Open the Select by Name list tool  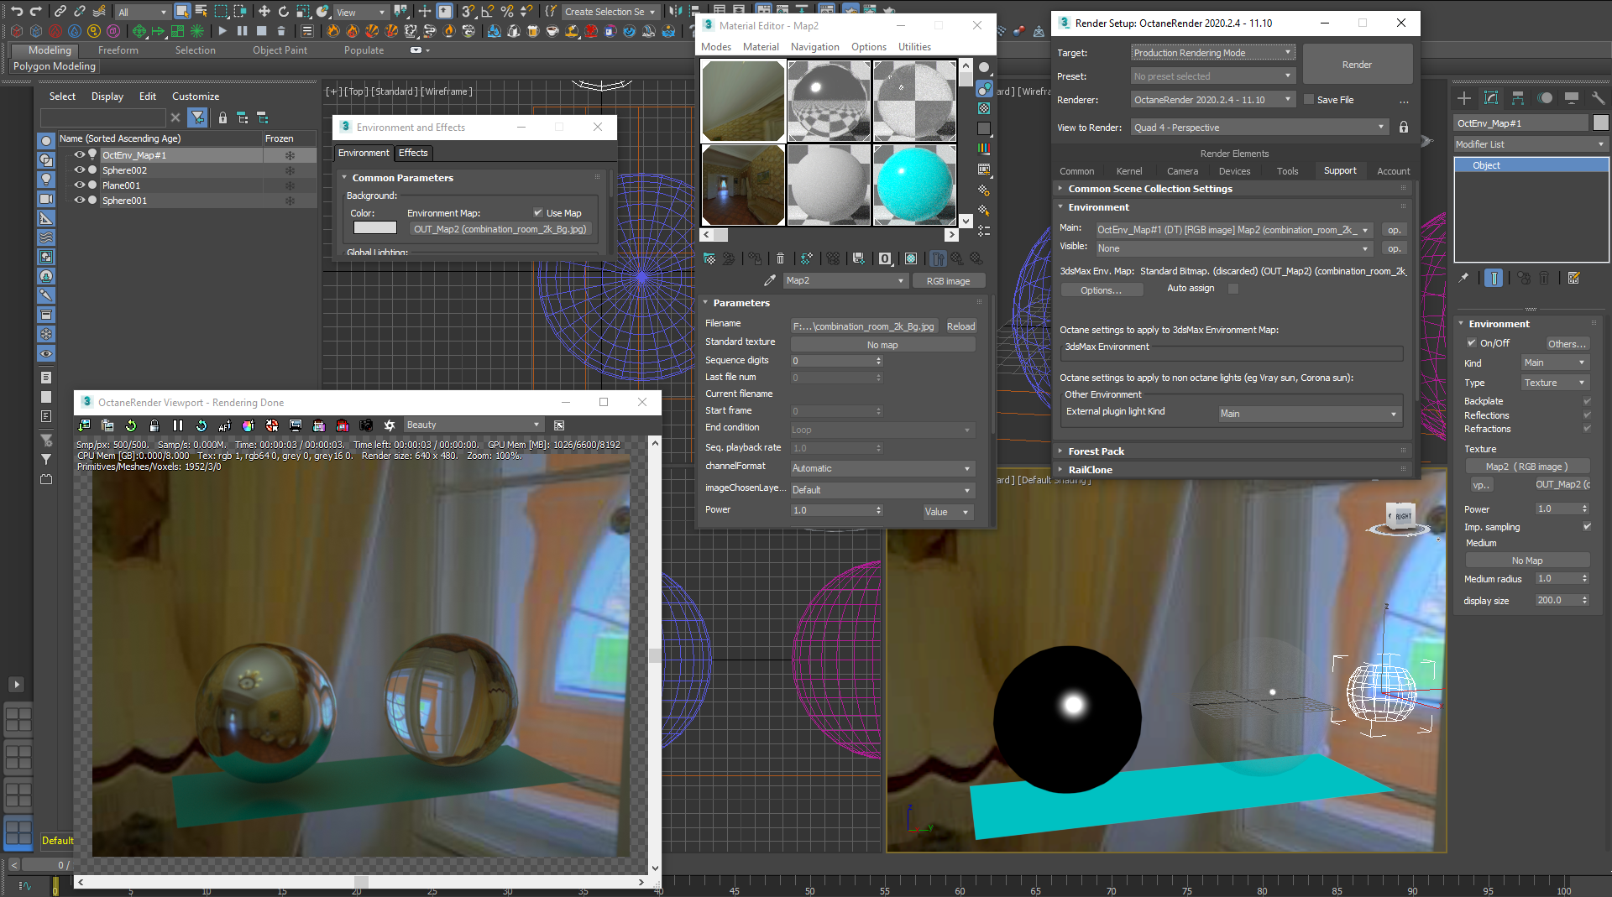click(201, 12)
